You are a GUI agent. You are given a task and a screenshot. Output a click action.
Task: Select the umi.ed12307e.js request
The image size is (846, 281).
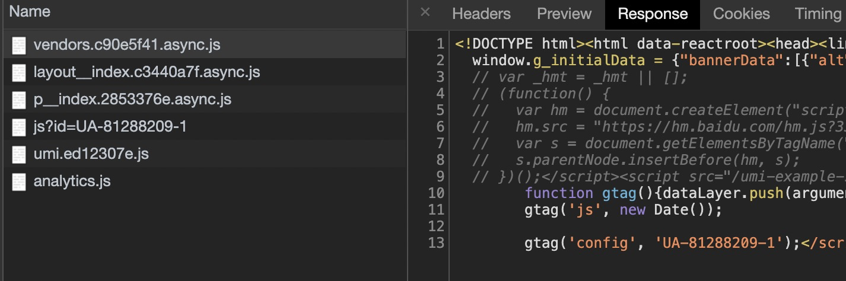point(205,154)
